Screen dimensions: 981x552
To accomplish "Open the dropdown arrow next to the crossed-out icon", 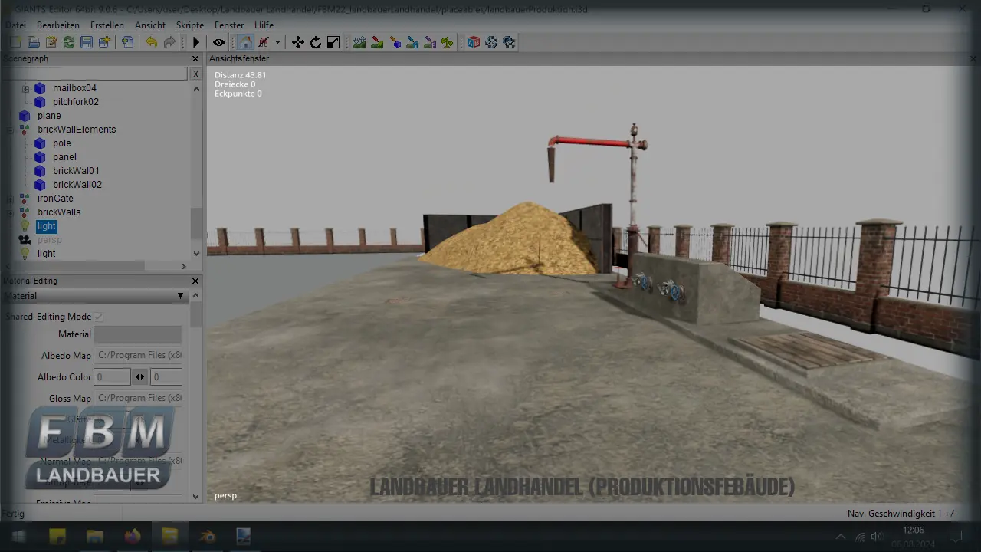I will tap(277, 42).
